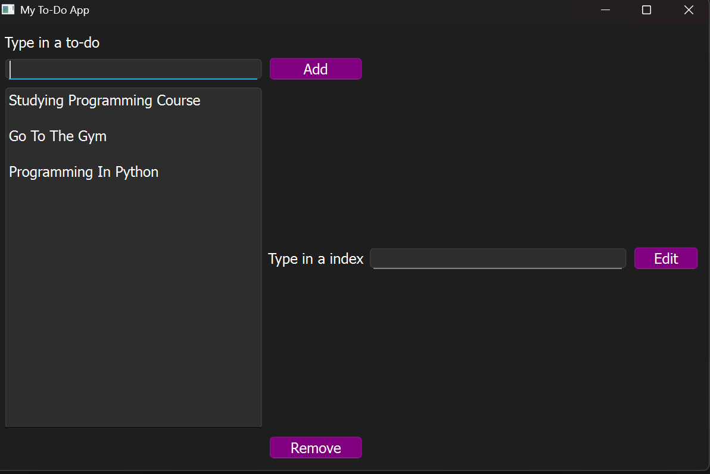The height and width of the screenshot is (474, 710).
Task: Click inside the index input field
Action: [x=497, y=258]
